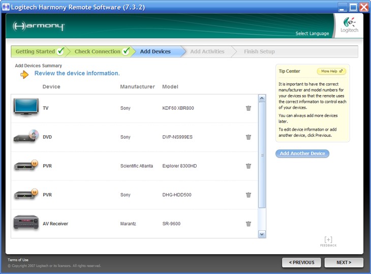Go back with the Previous button
This screenshot has width=371, height=274.
(301, 262)
